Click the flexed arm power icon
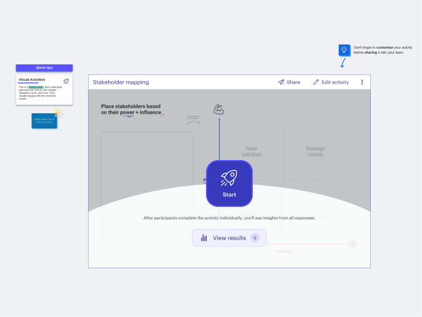 point(218,109)
